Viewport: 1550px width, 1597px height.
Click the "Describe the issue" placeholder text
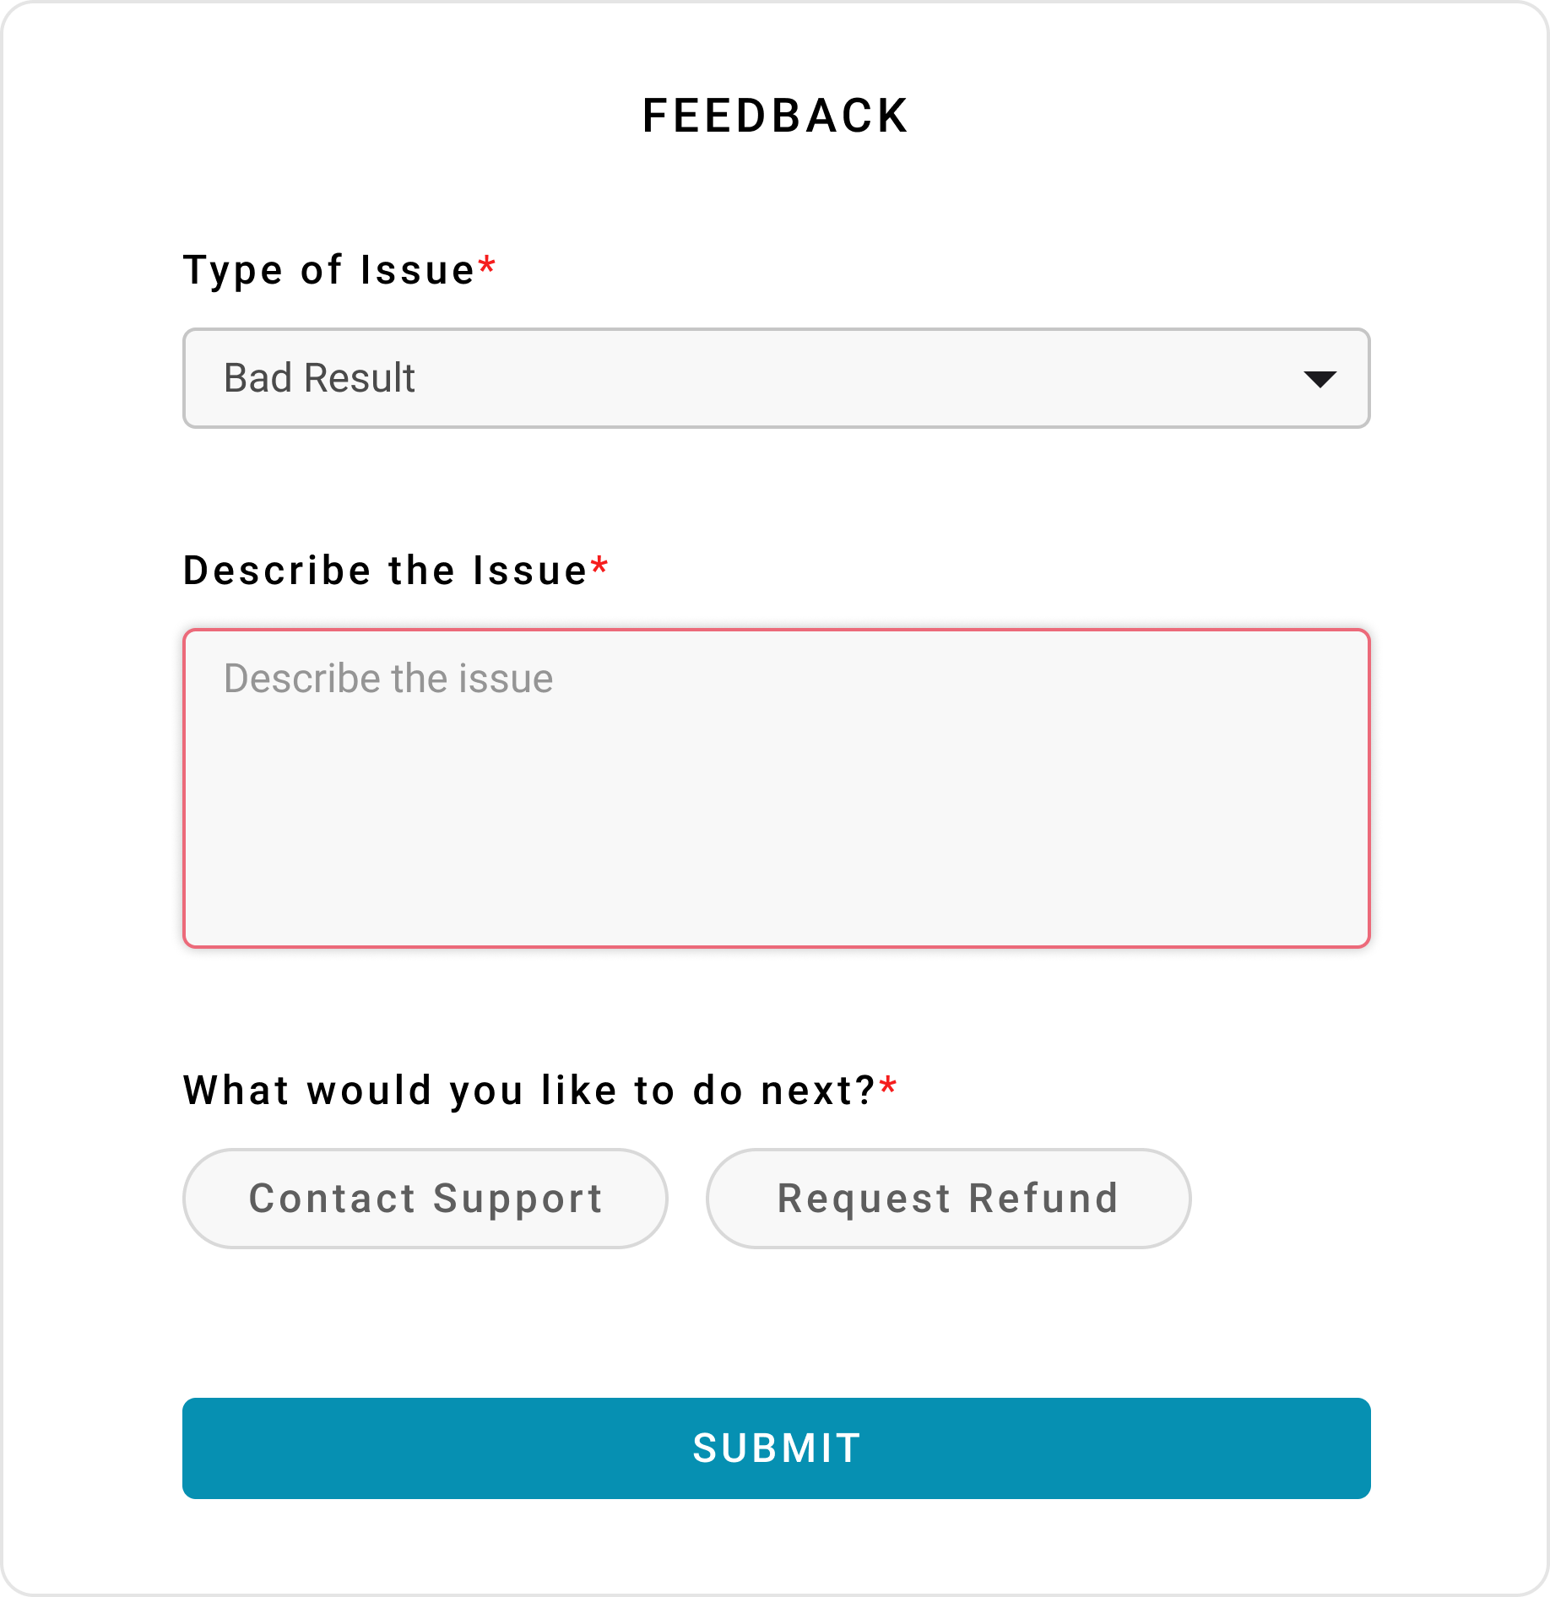pyautogui.click(x=388, y=679)
